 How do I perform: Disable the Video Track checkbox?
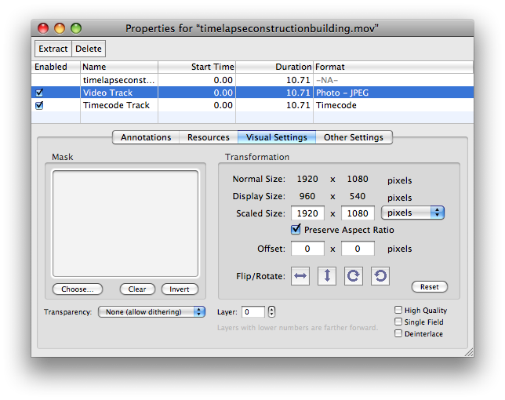click(39, 93)
